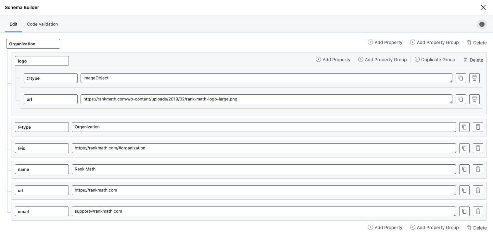Duplicate the name Rank Math property
The width and height of the screenshot is (493, 235).
(x=464, y=169)
